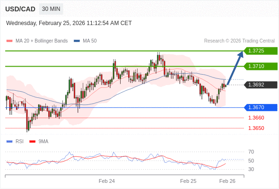Click the green 1.3710 resistance price tag
Image resolution: width=279 pixels, height=189 pixels.
[261, 66]
